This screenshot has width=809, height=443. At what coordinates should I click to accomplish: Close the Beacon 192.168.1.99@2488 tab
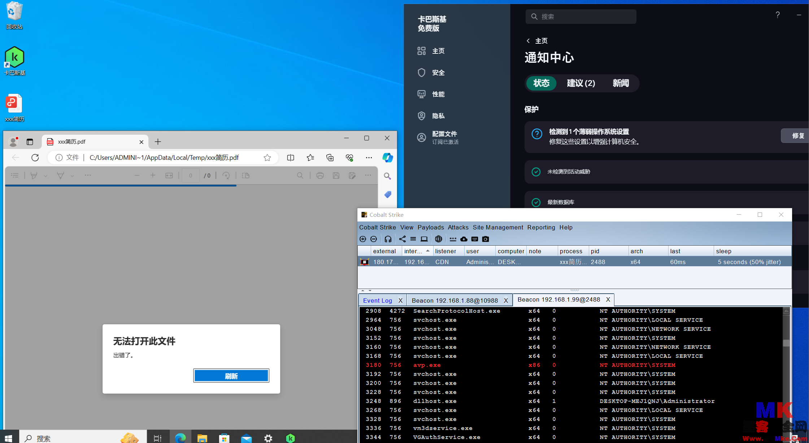[x=608, y=299]
